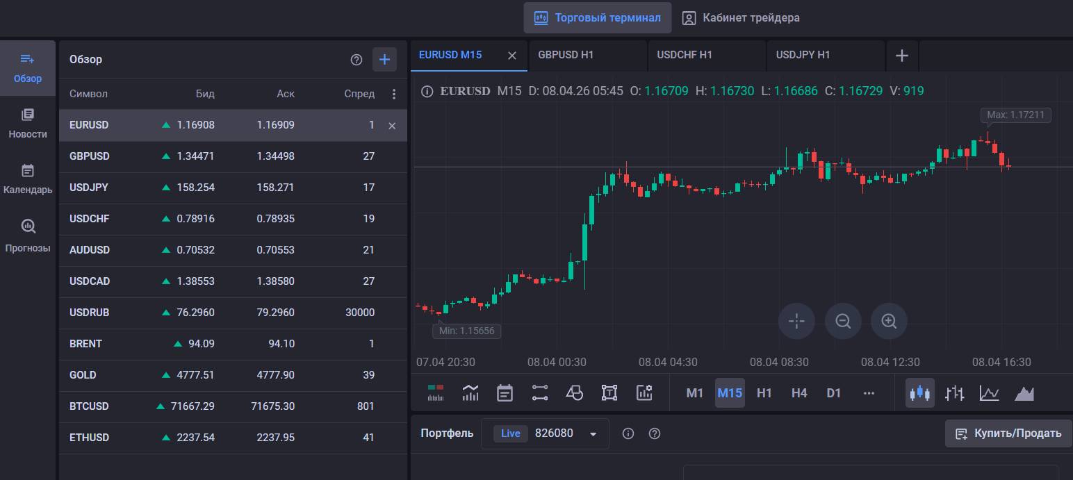Enable crosshair mode on the chart
This screenshot has height=480, width=1073.
[796, 321]
